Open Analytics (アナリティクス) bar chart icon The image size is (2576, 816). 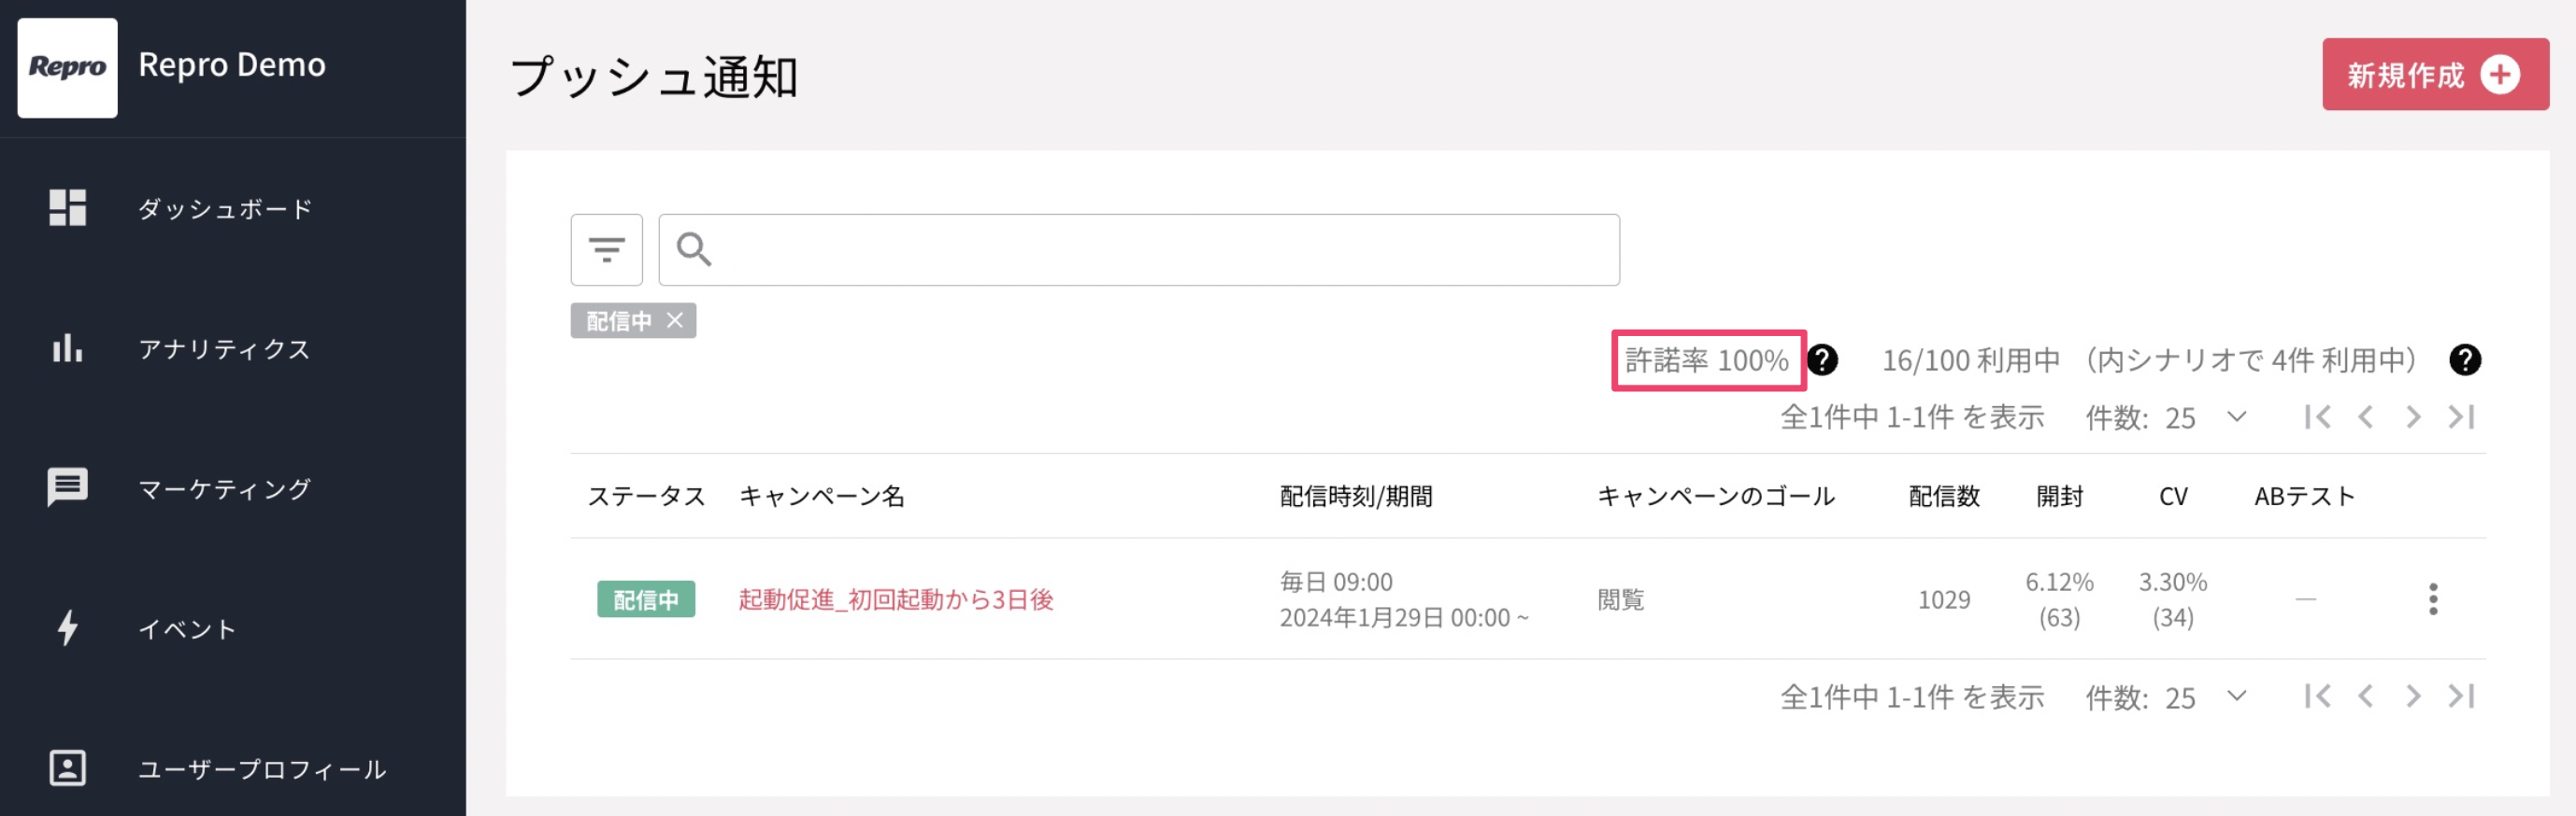tap(67, 348)
